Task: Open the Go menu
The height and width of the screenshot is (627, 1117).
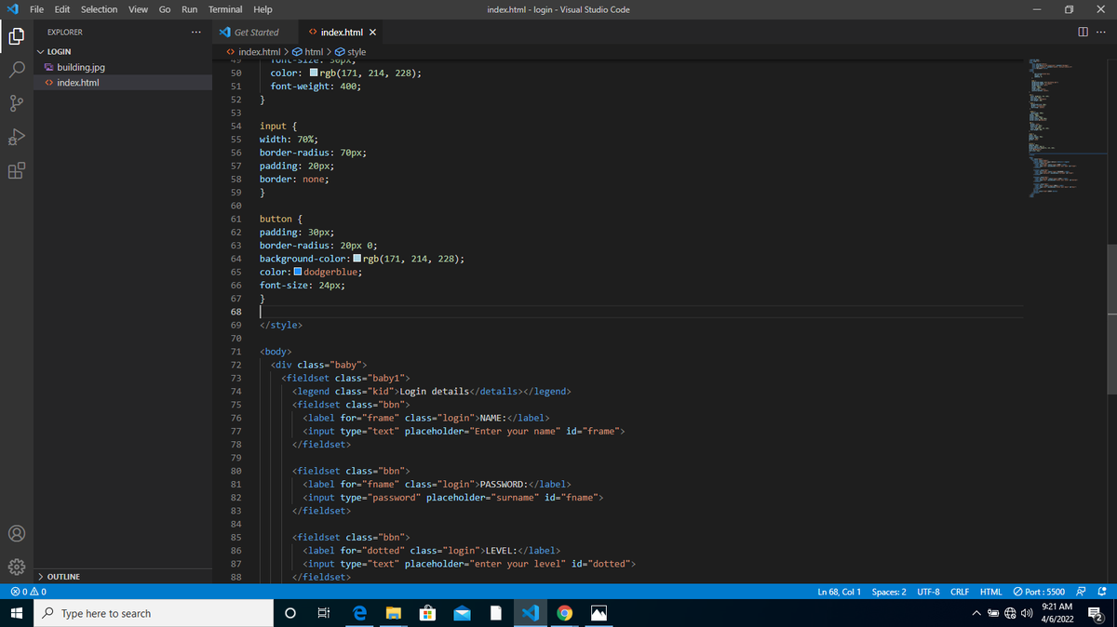Action: pyautogui.click(x=165, y=9)
